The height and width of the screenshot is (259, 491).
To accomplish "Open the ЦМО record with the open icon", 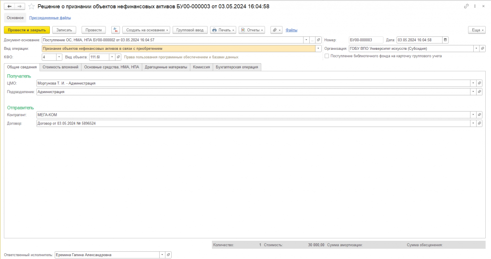I will (x=479, y=83).
